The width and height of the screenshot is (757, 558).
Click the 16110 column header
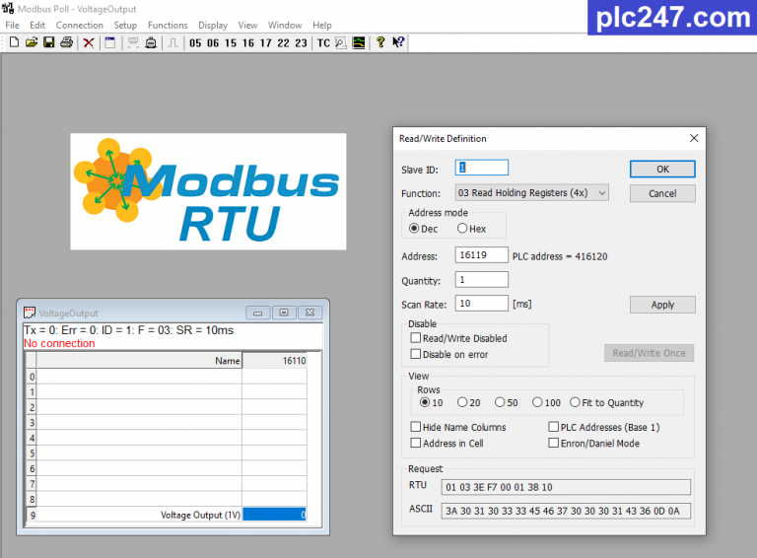point(274,361)
